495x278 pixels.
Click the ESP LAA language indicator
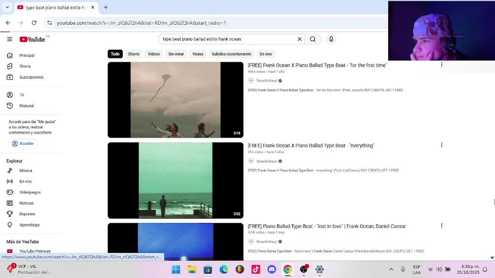tap(416, 269)
